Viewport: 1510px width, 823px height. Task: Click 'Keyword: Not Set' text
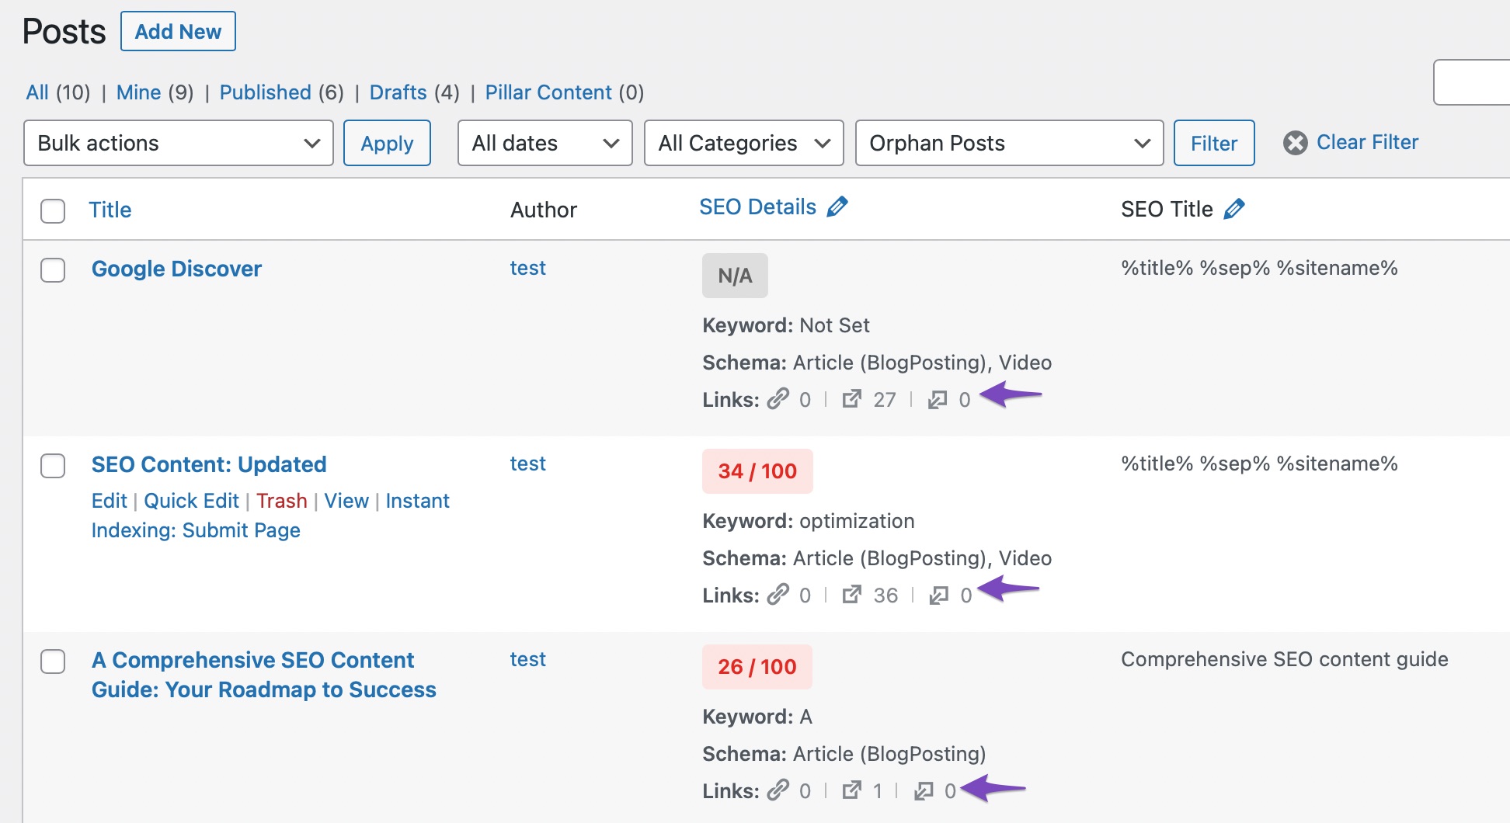click(785, 325)
